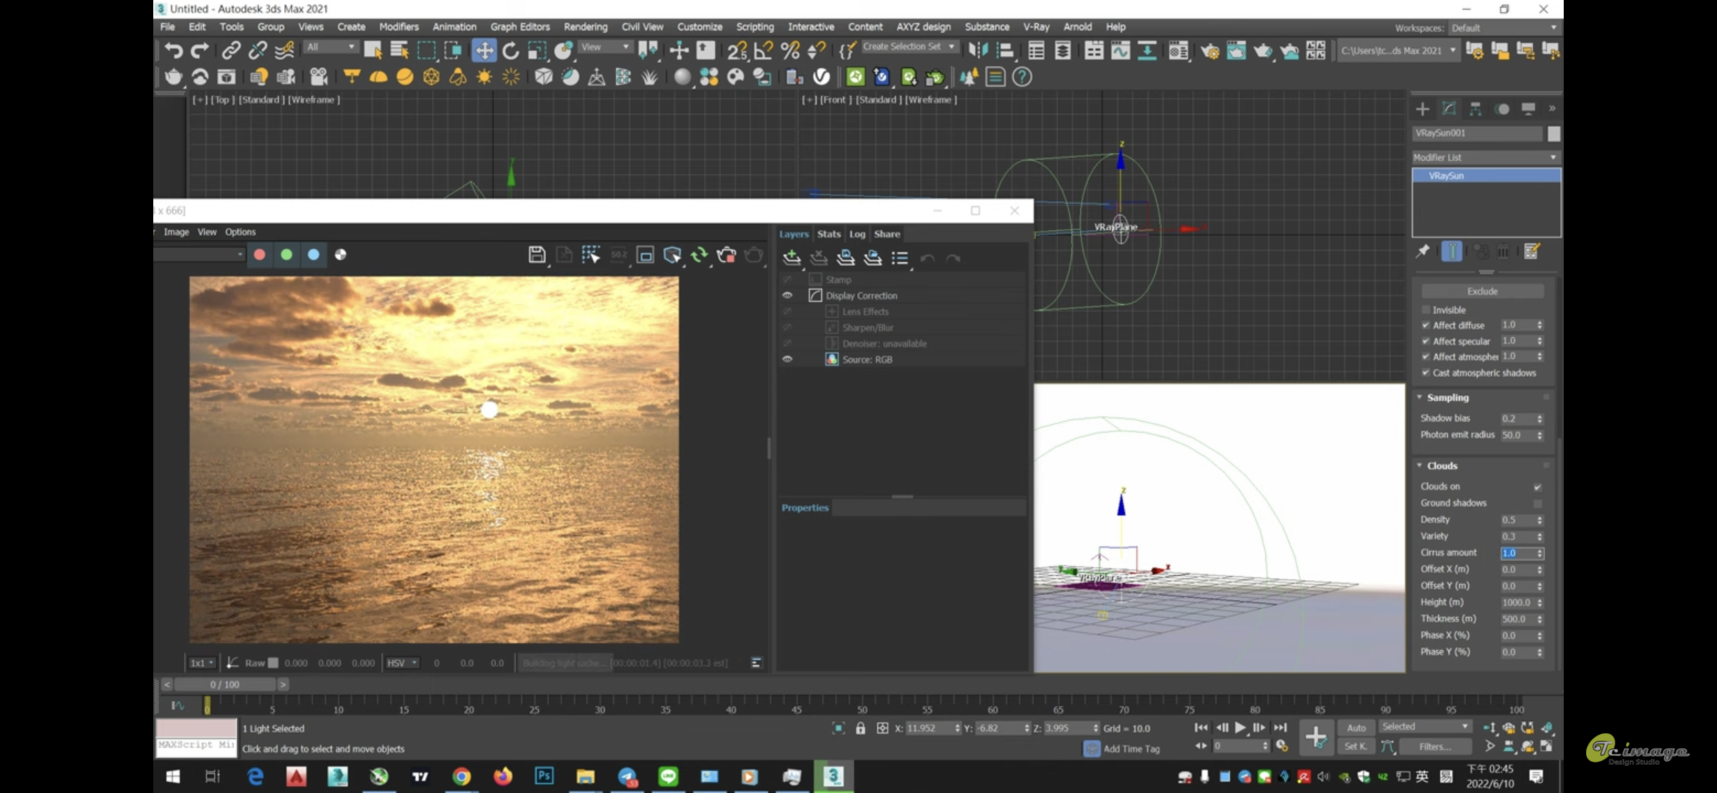Open Chrome from the Windows taskbar

click(461, 776)
